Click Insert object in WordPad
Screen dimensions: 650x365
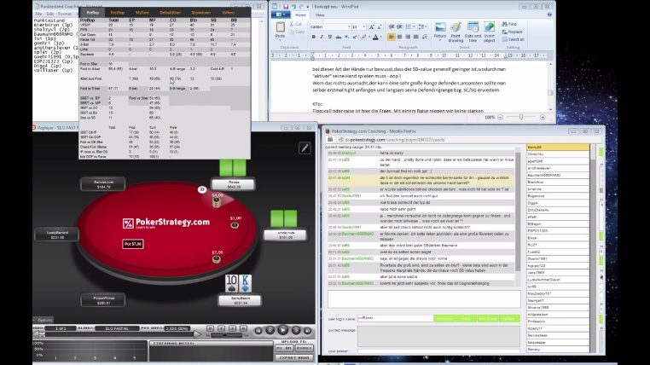point(489,32)
